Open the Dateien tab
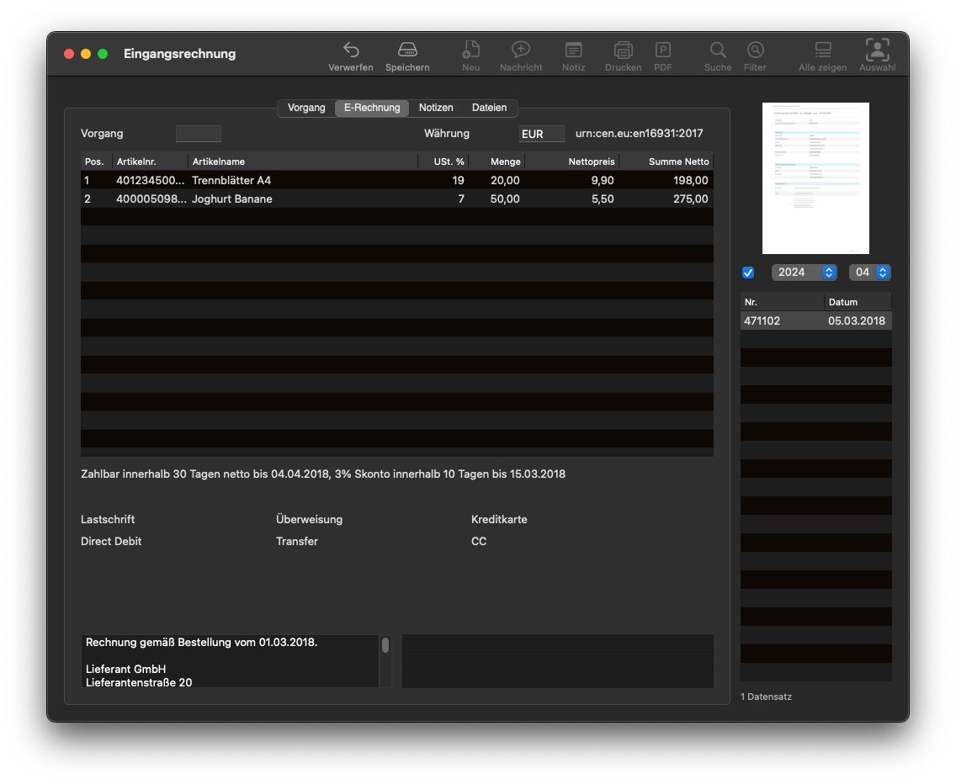The width and height of the screenshot is (956, 784). tap(489, 108)
